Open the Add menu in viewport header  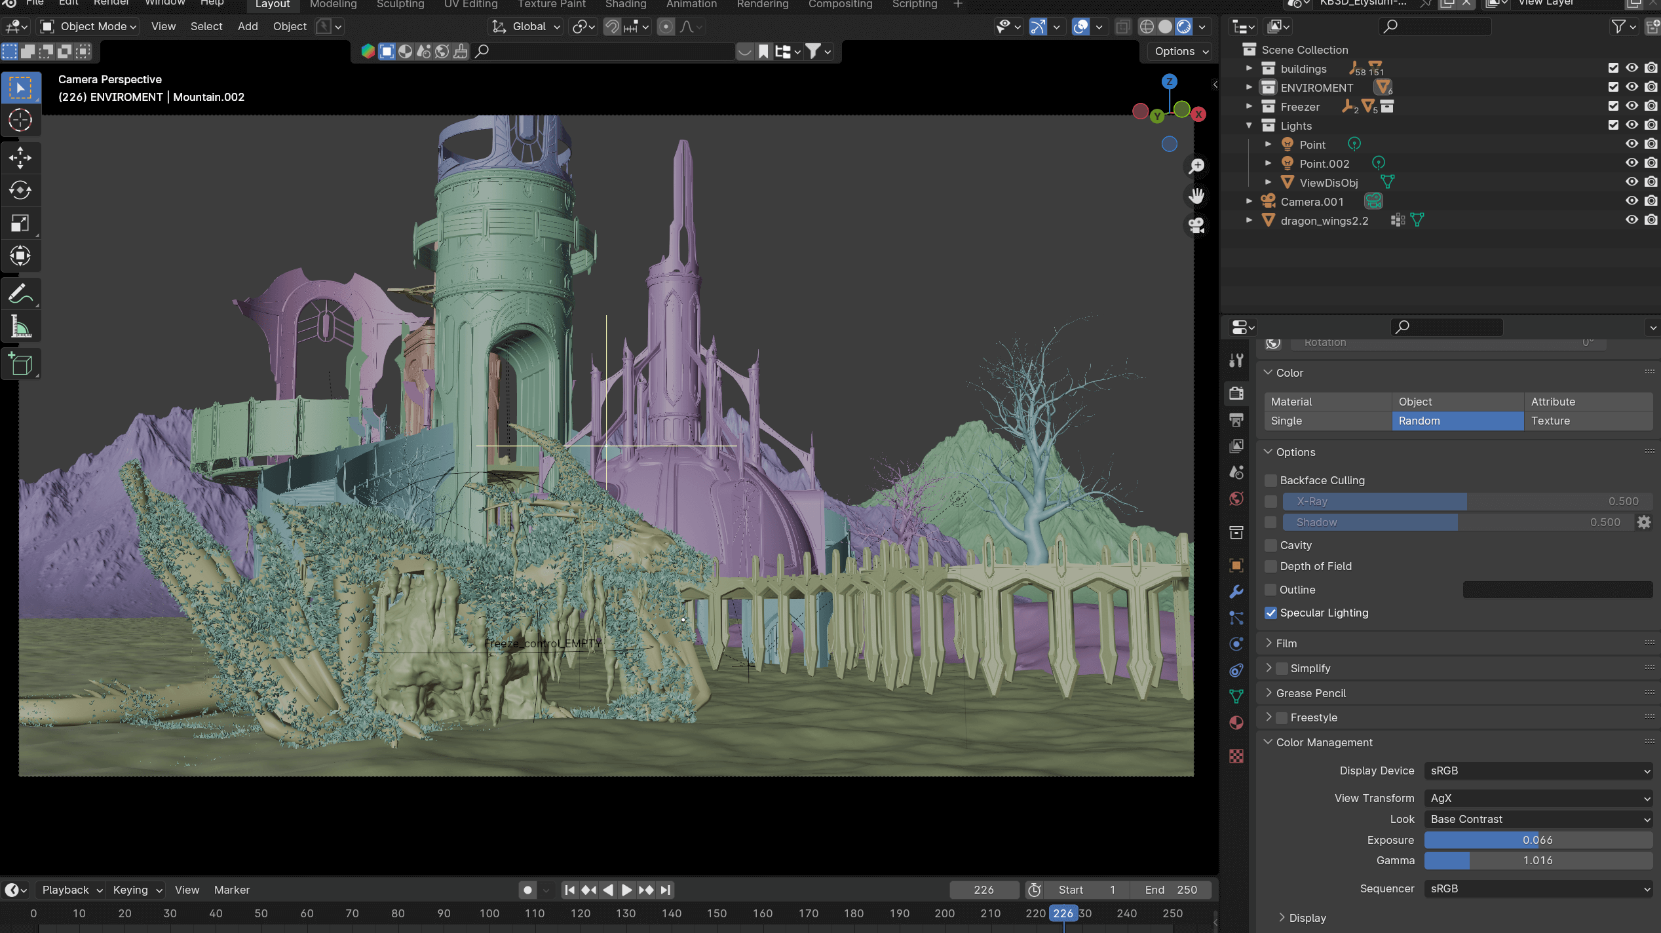[x=248, y=26]
